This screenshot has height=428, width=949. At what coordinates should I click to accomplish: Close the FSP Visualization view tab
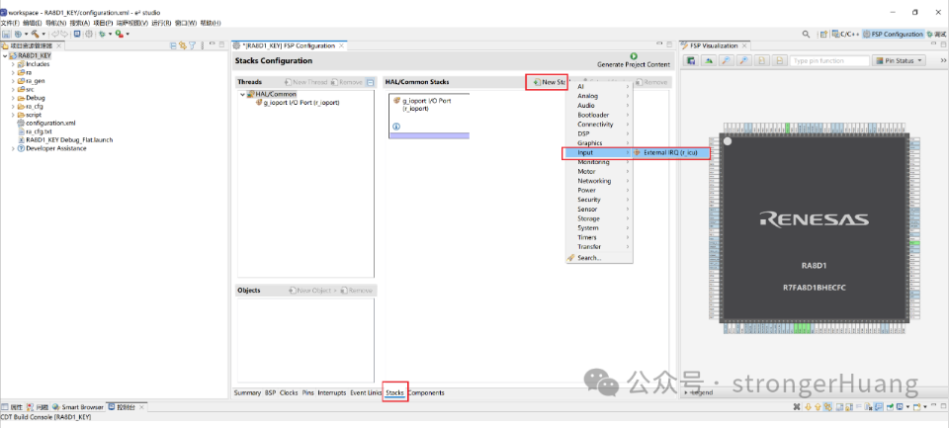pos(744,45)
